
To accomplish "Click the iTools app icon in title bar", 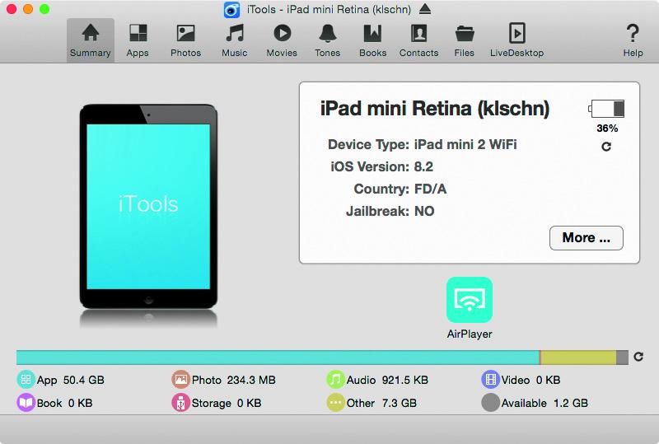I will coord(231,10).
